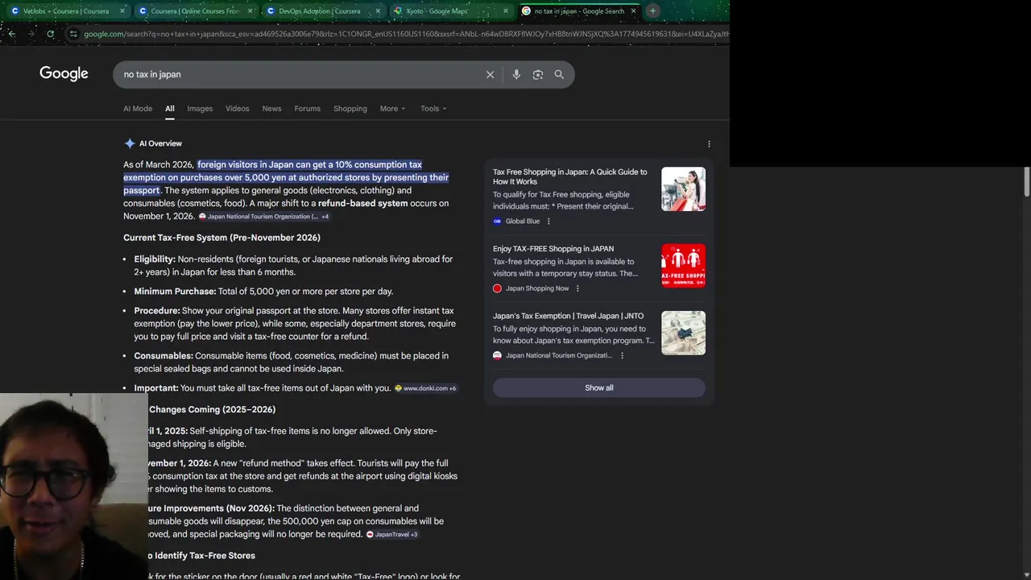This screenshot has height=580, width=1031.
Task: Open more options for Japan National Tourism result
Action: [x=622, y=355]
